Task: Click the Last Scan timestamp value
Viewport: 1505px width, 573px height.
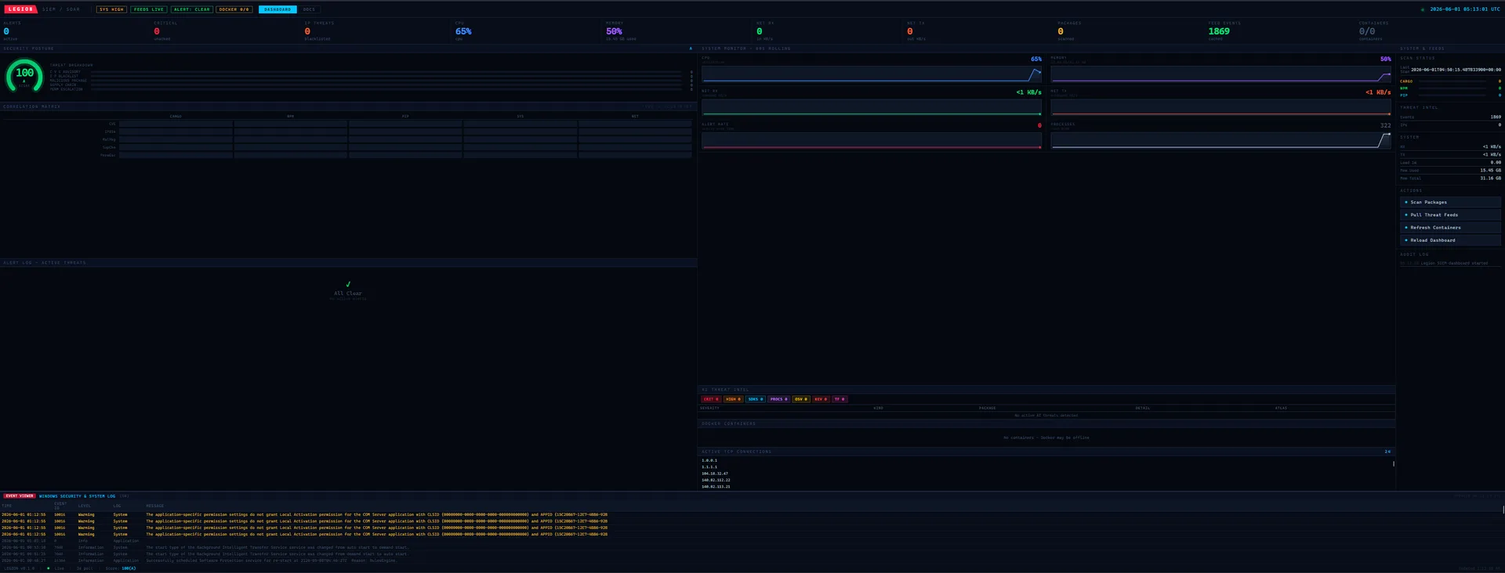Action: click(1456, 70)
